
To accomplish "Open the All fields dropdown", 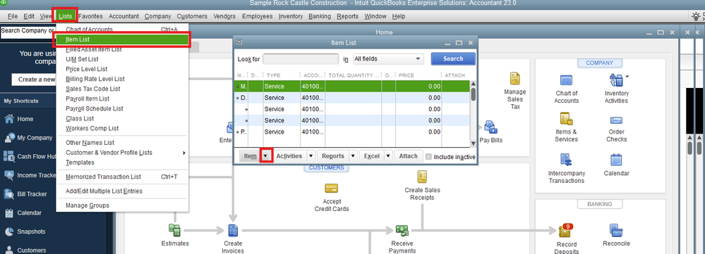I will tap(388, 58).
